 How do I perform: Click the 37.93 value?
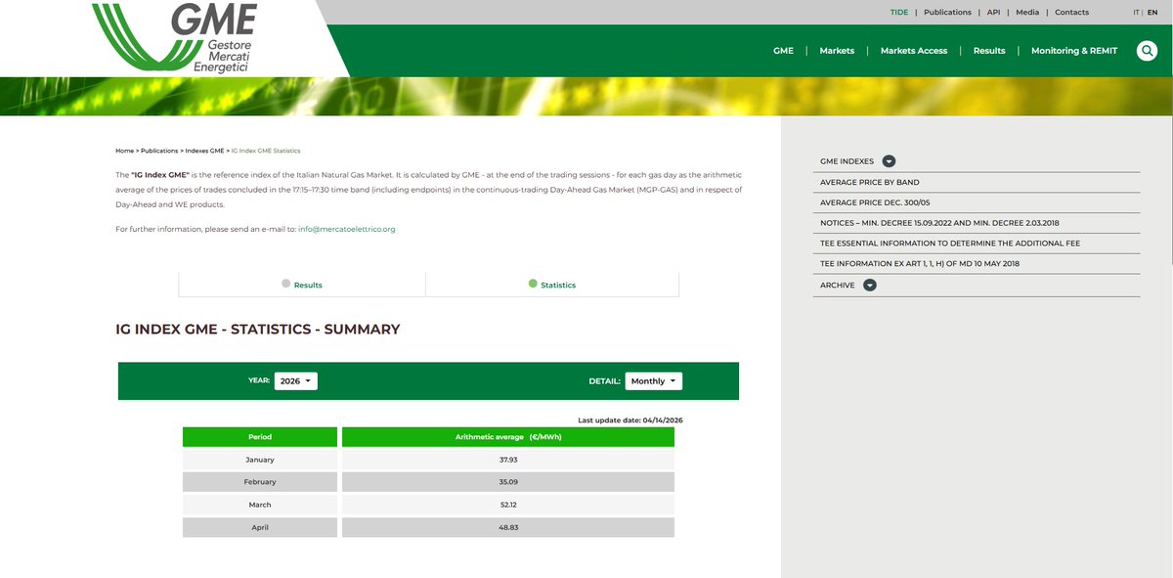coord(508,460)
